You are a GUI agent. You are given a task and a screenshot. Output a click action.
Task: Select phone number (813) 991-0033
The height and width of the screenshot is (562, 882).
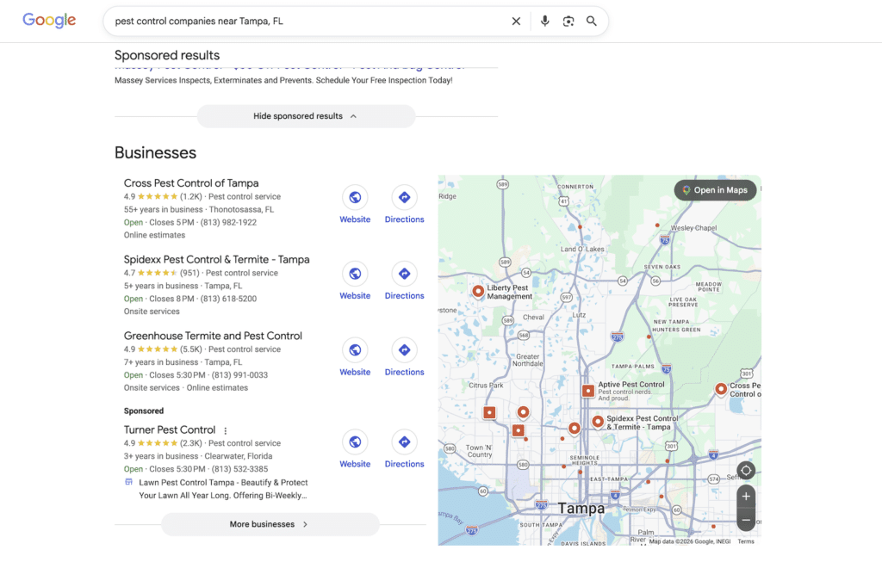[239, 375]
